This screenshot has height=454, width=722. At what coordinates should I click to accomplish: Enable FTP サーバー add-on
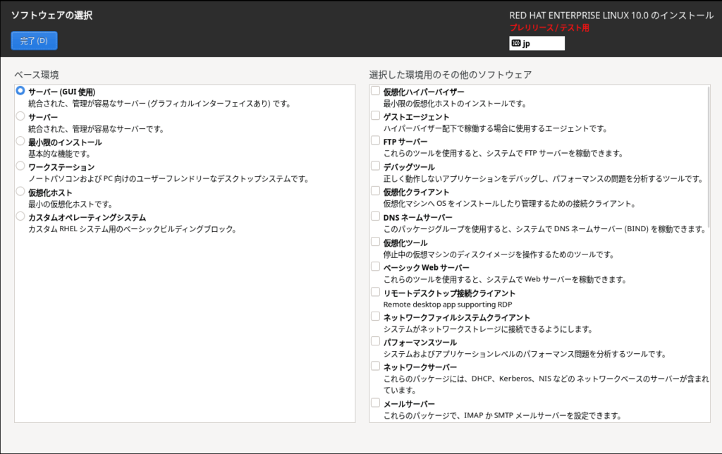375,141
